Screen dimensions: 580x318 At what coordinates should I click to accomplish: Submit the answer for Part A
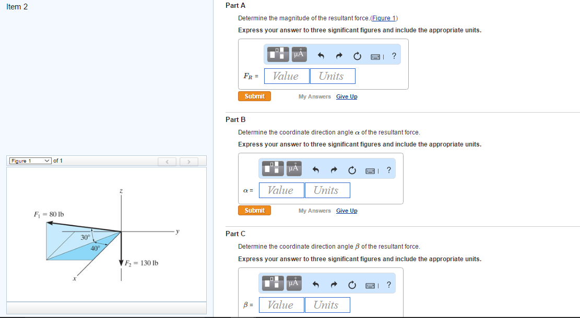[x=254, y=96]
